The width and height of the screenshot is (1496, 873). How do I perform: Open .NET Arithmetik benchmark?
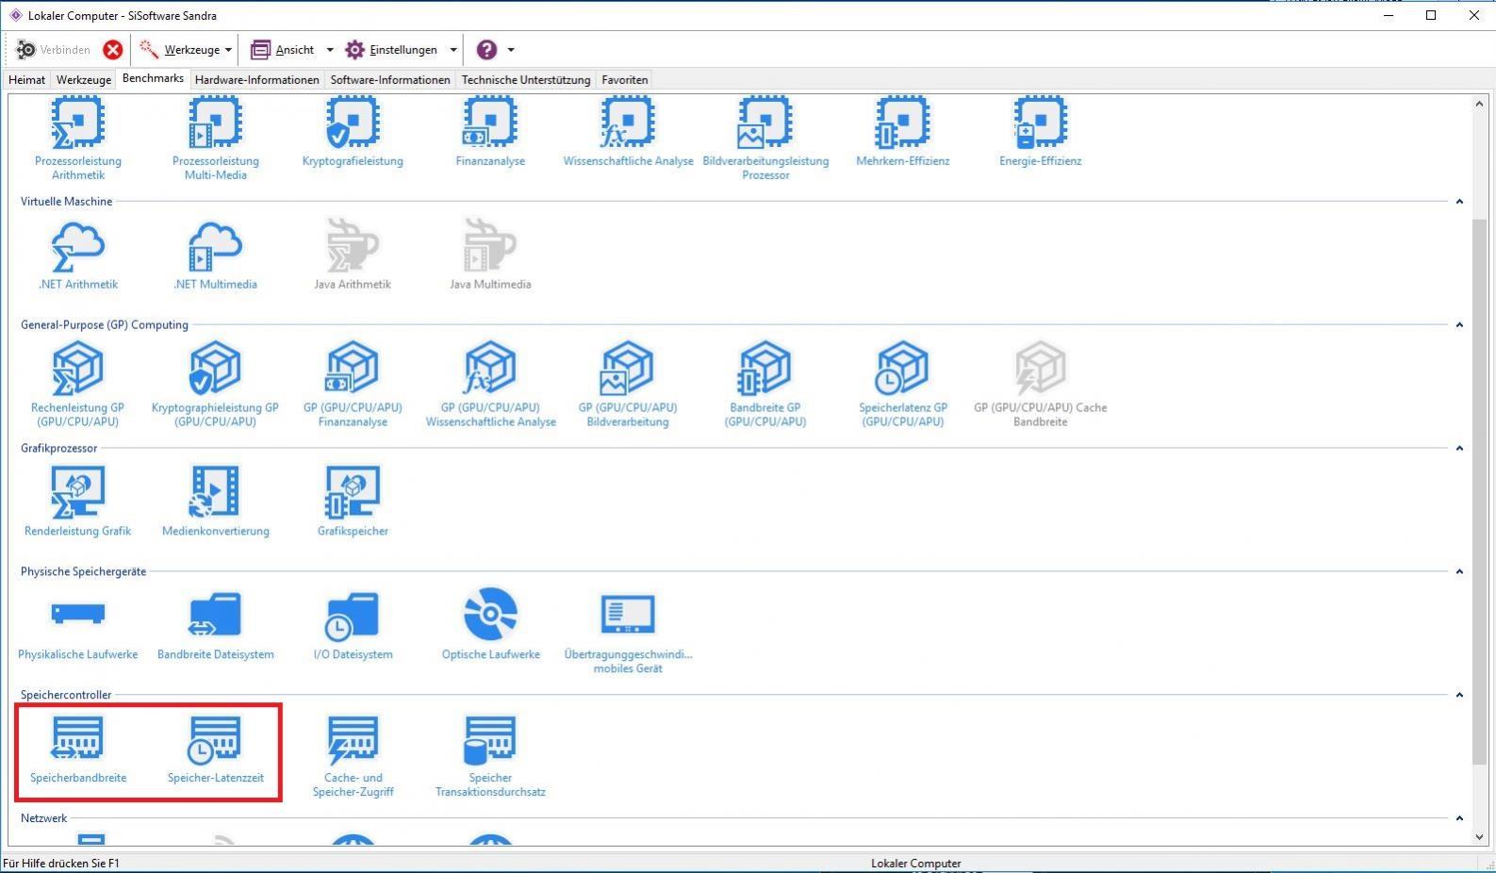click(x=78, y=255)
